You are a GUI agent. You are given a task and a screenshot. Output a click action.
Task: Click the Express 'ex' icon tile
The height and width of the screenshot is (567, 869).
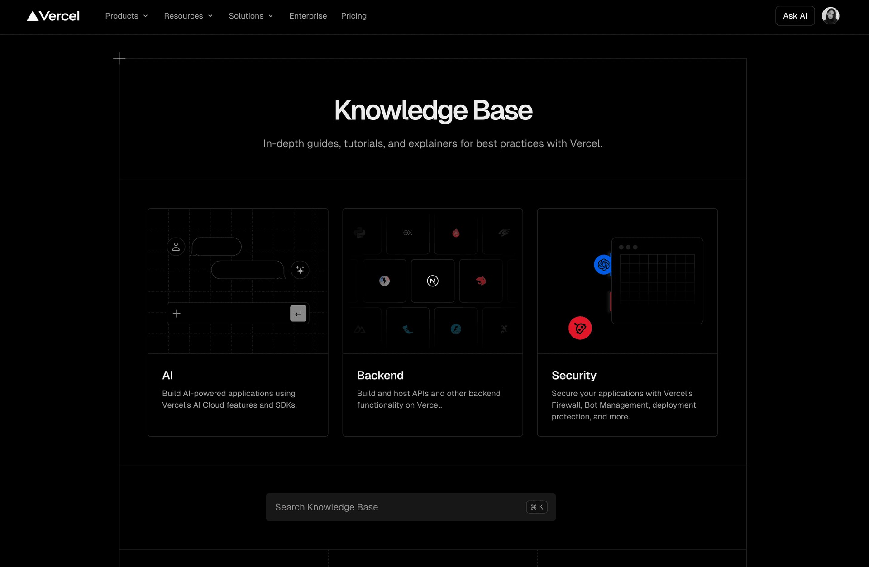click(x=407, y=233)
